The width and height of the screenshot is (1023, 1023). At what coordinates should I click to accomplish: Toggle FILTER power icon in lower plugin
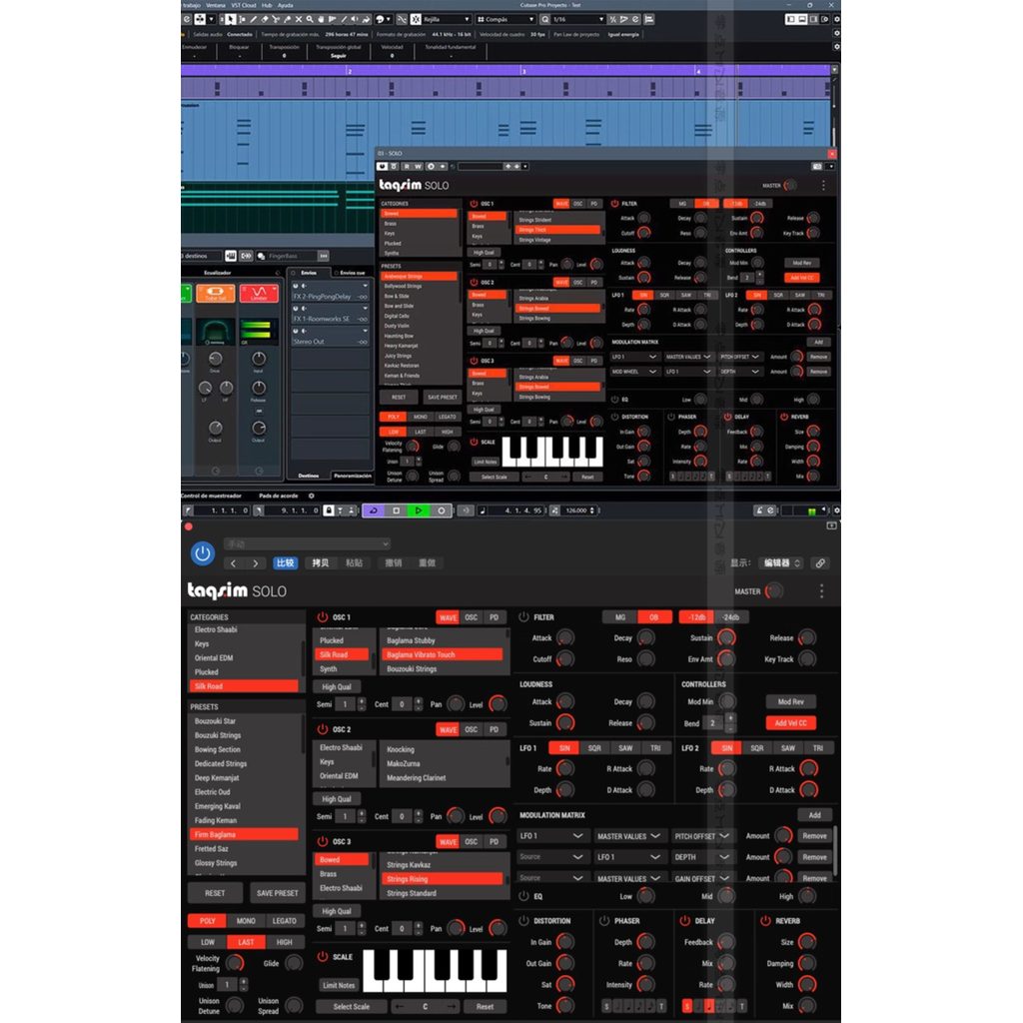click(x=523, y=616)
